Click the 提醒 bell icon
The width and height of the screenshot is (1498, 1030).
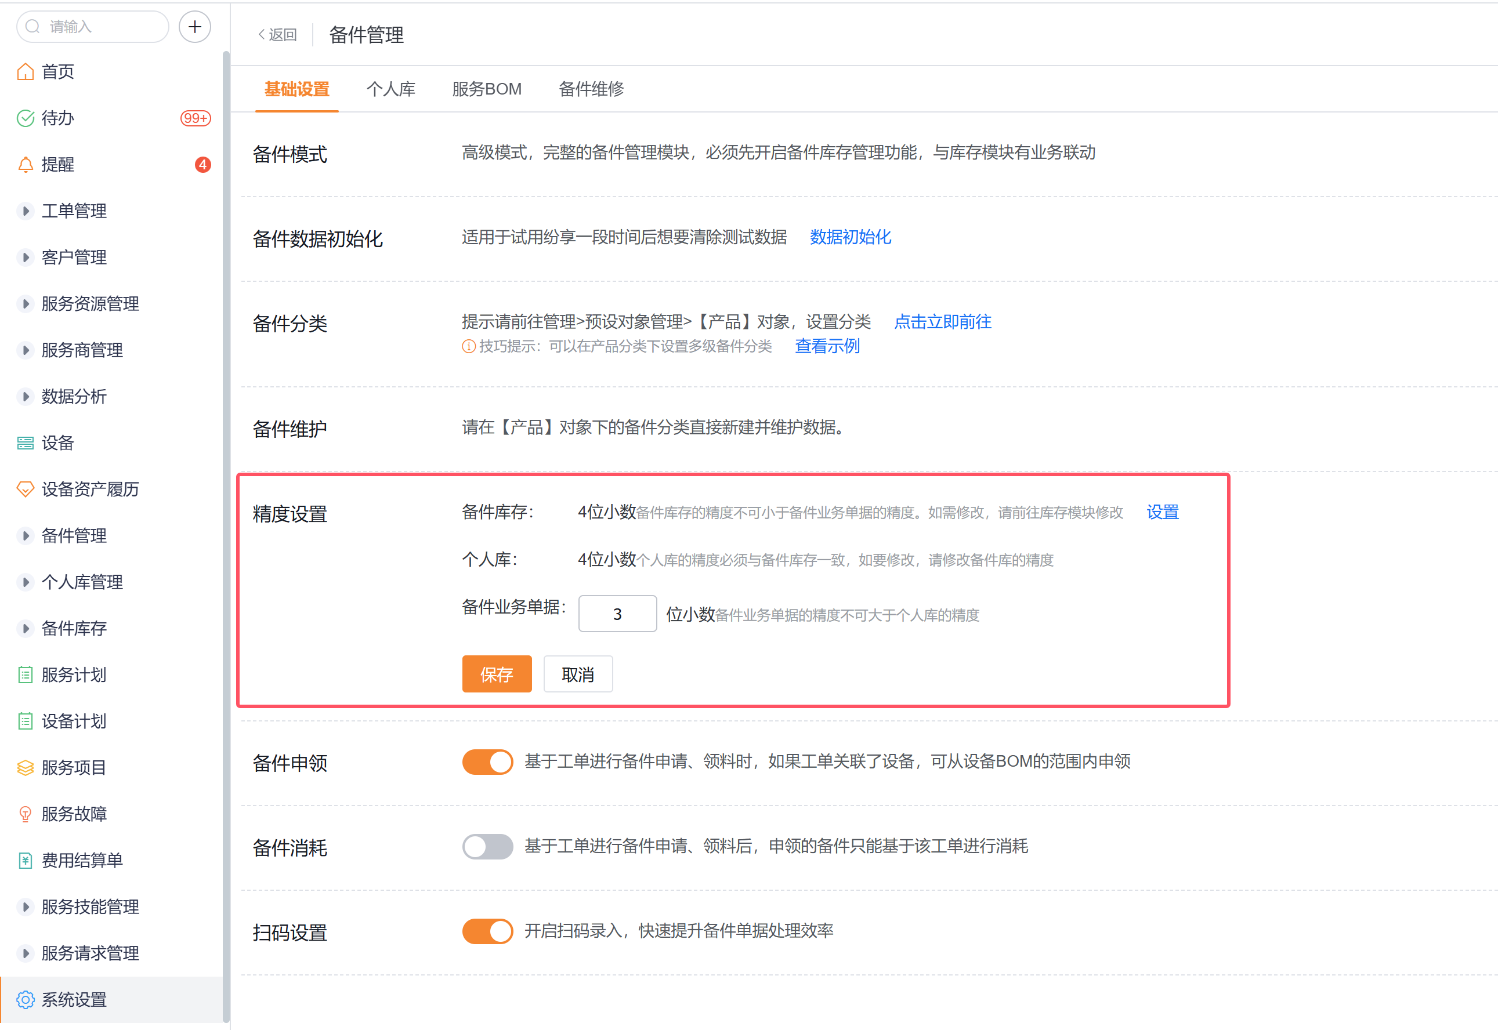coord(25,165)
